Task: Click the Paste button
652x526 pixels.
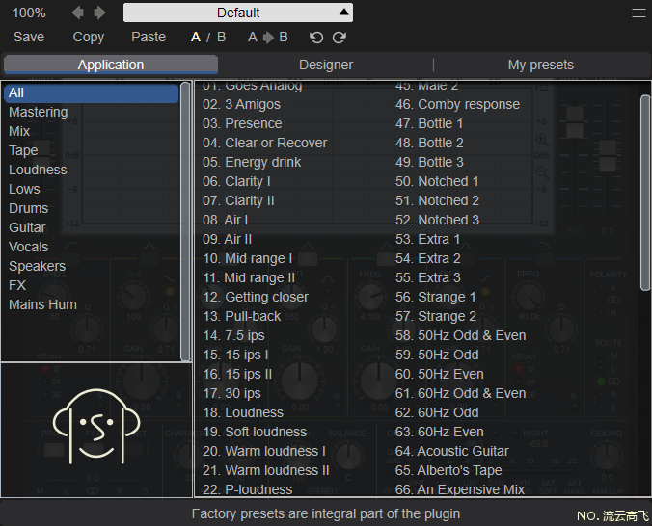Action: coord(149,37)
